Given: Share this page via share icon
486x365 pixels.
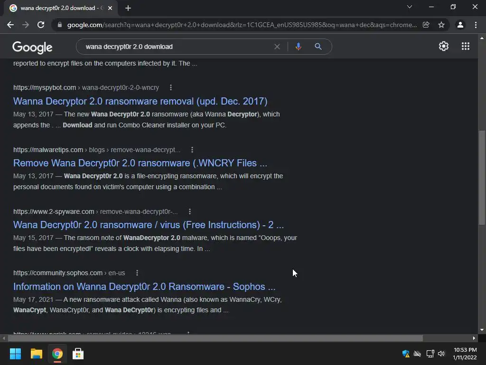Looking at the screenshot, I should [426, 25].
